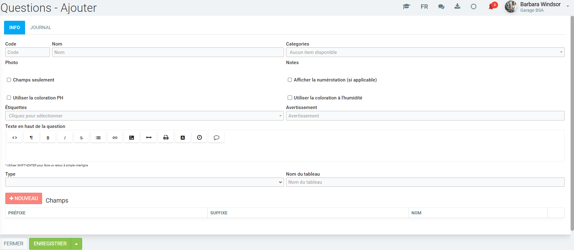Open notifications bell with red badge
Screen dimensions: 574x250
pos(491,7)
